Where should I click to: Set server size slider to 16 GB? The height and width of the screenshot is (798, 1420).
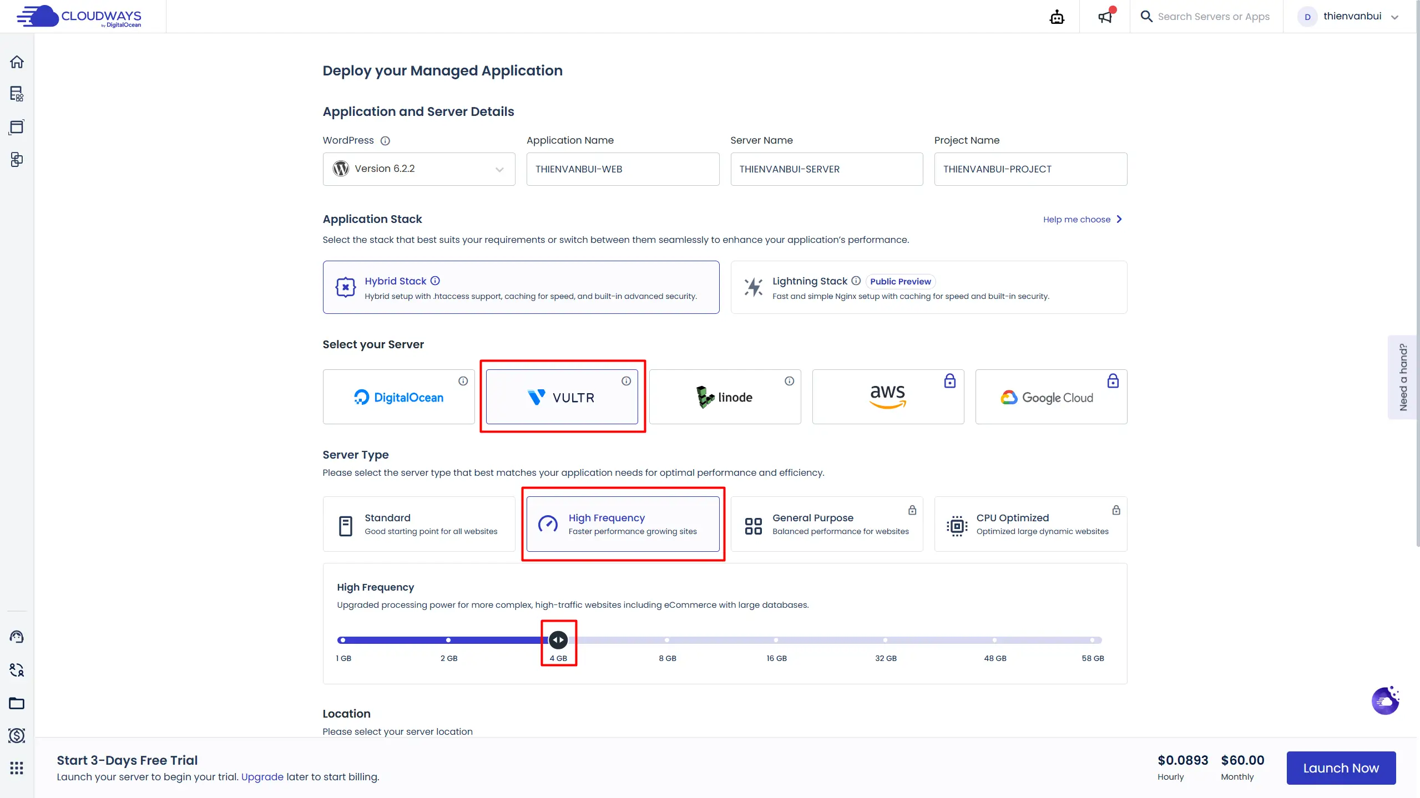776,640
